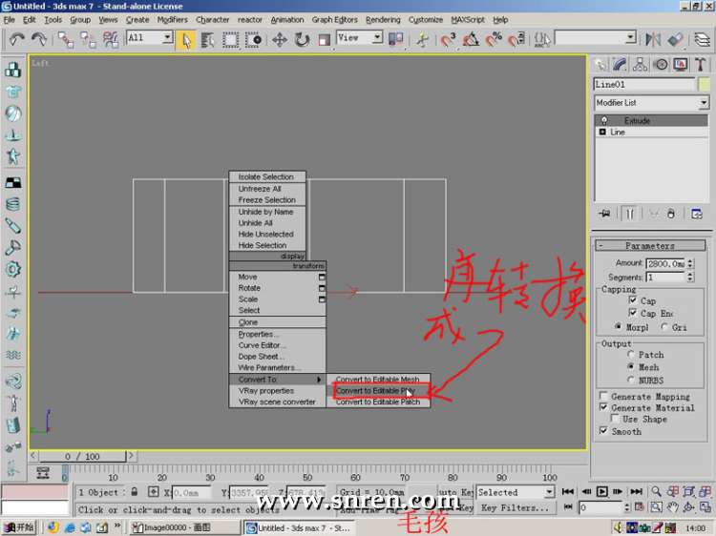Toggle the Smooth checkbox
The image size is (716, 536).
pyautogui.click(x=603, y=431)
